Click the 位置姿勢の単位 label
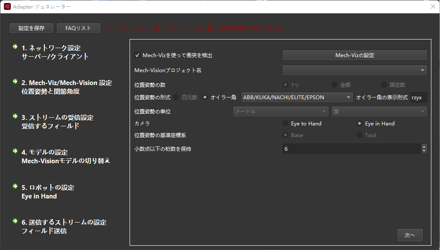Image resolution: width=440 pixels, height=250 pixels. [x=152, y=111]
